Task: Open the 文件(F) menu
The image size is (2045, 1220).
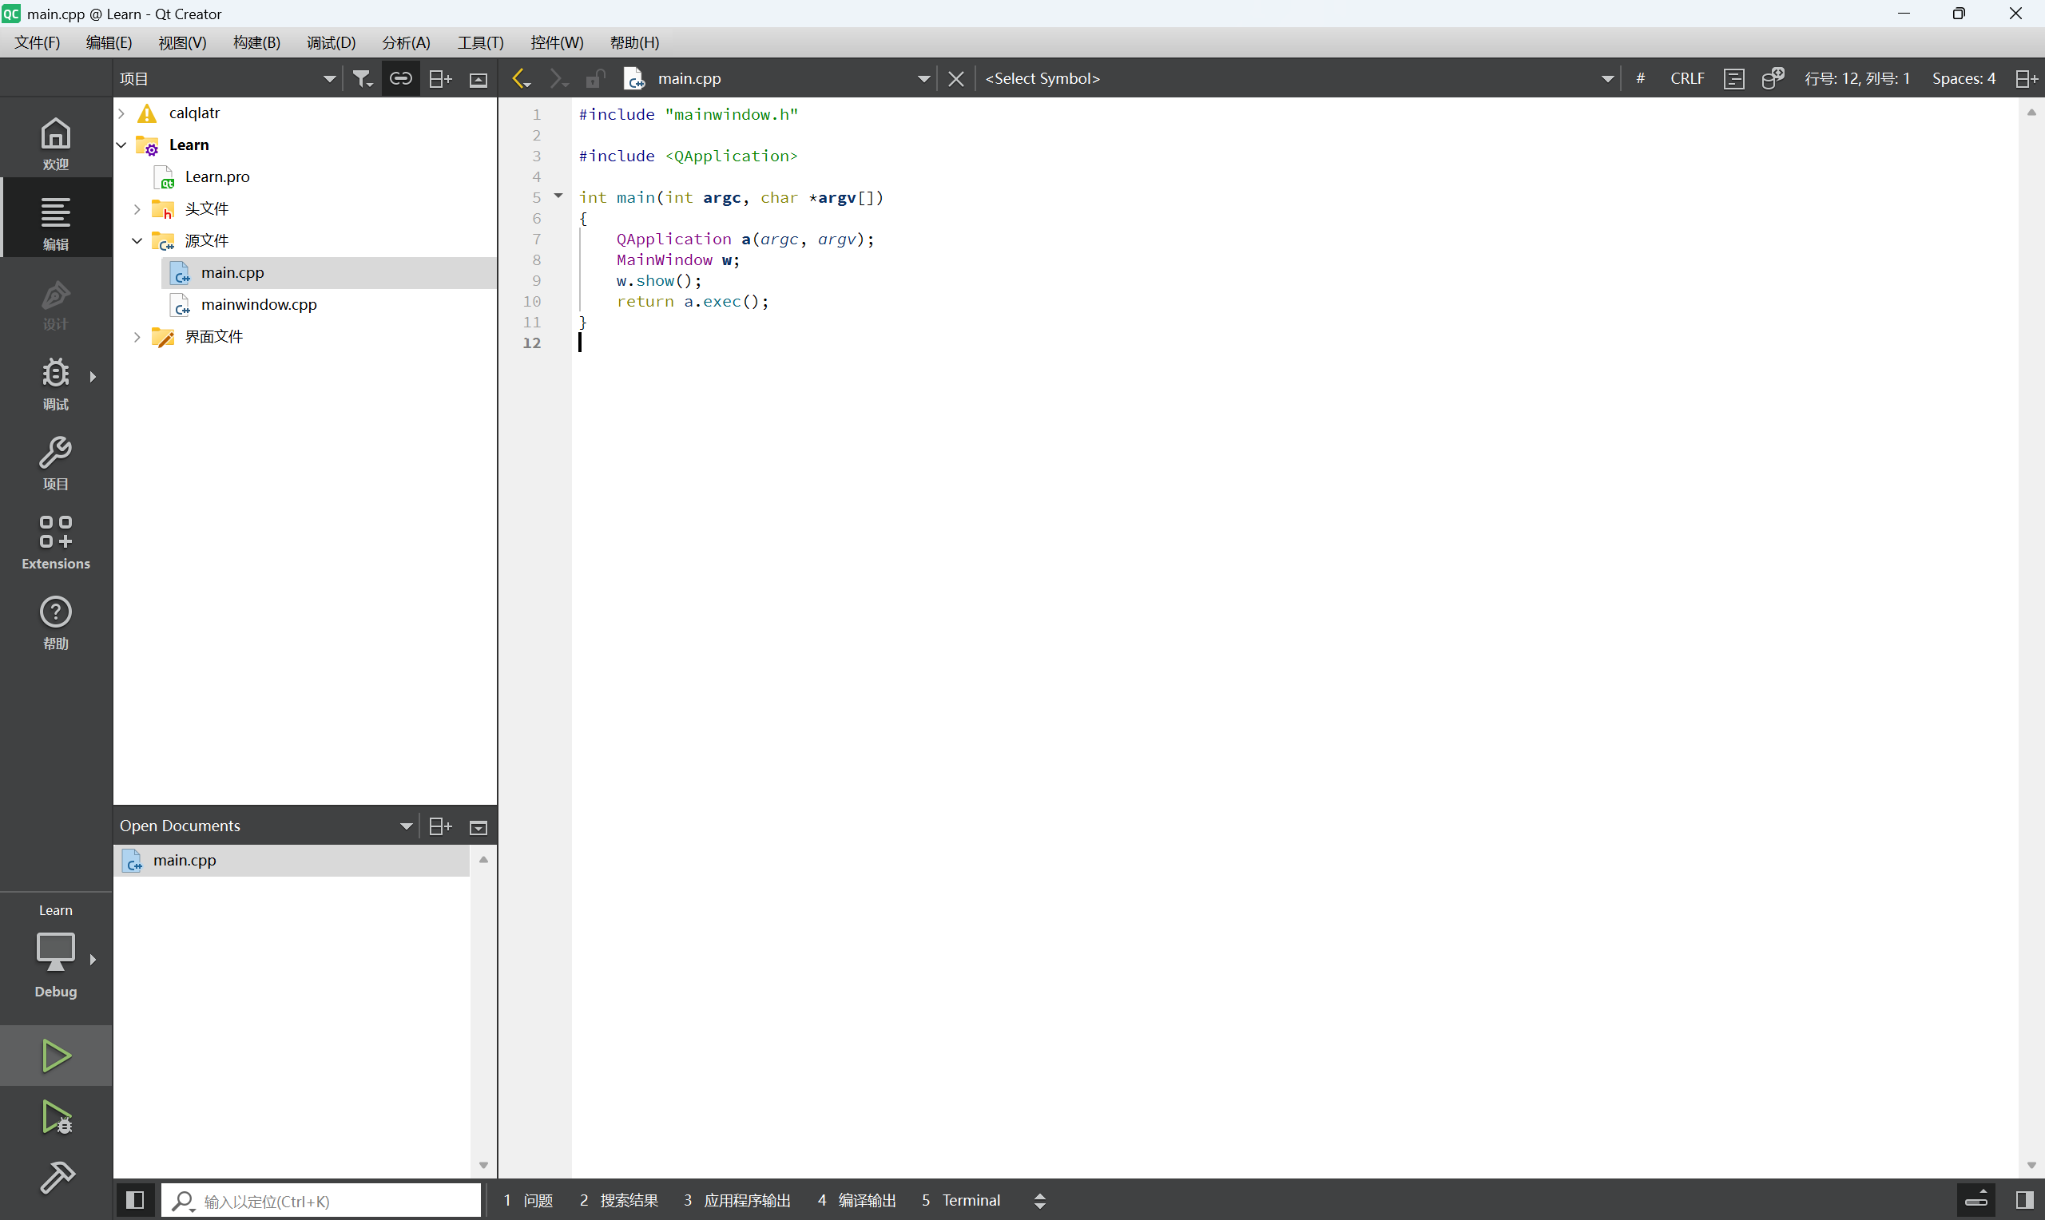Action: pos(37,43)
